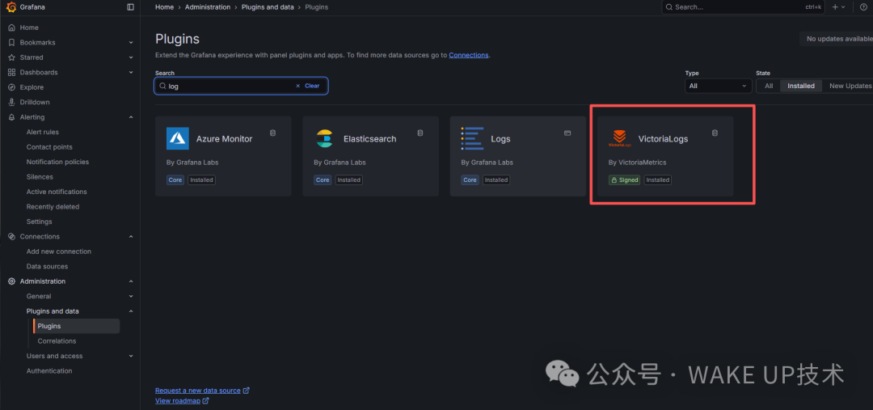The width and height of the screenshot is (873, 410).
Task: Collapse the Administration section chevron
Action: tap(131, 281)
